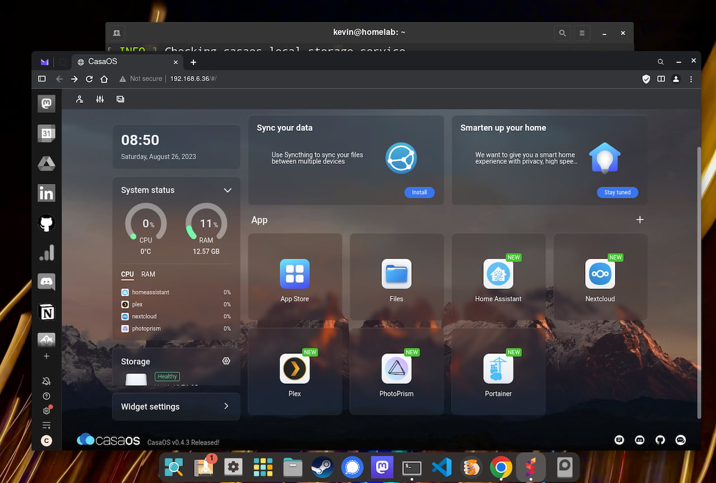Image resolution: width=716 pixels, height=483 pixels.
Task: Open Steam from the dock
Action: [x=322, y=467]
